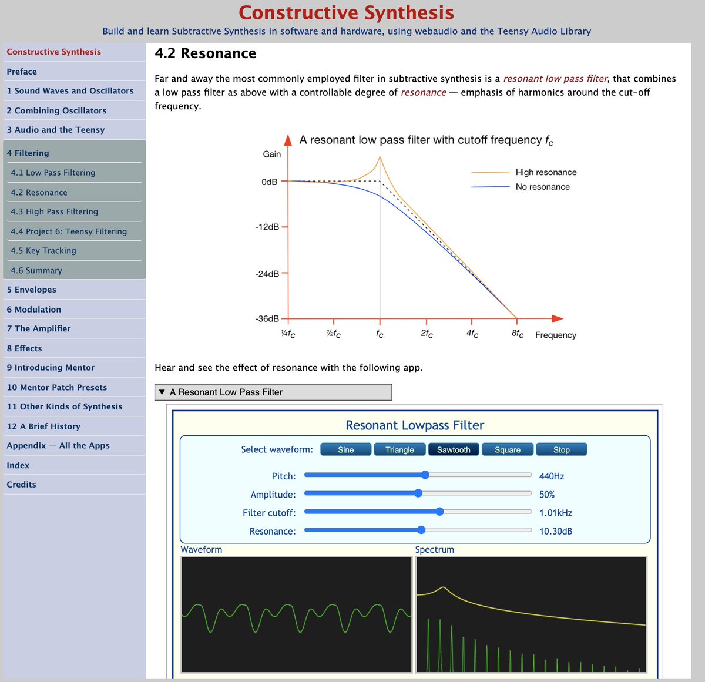Adjust the Resonance slider
The image size is (705, 682).
(x=418, y=530)
